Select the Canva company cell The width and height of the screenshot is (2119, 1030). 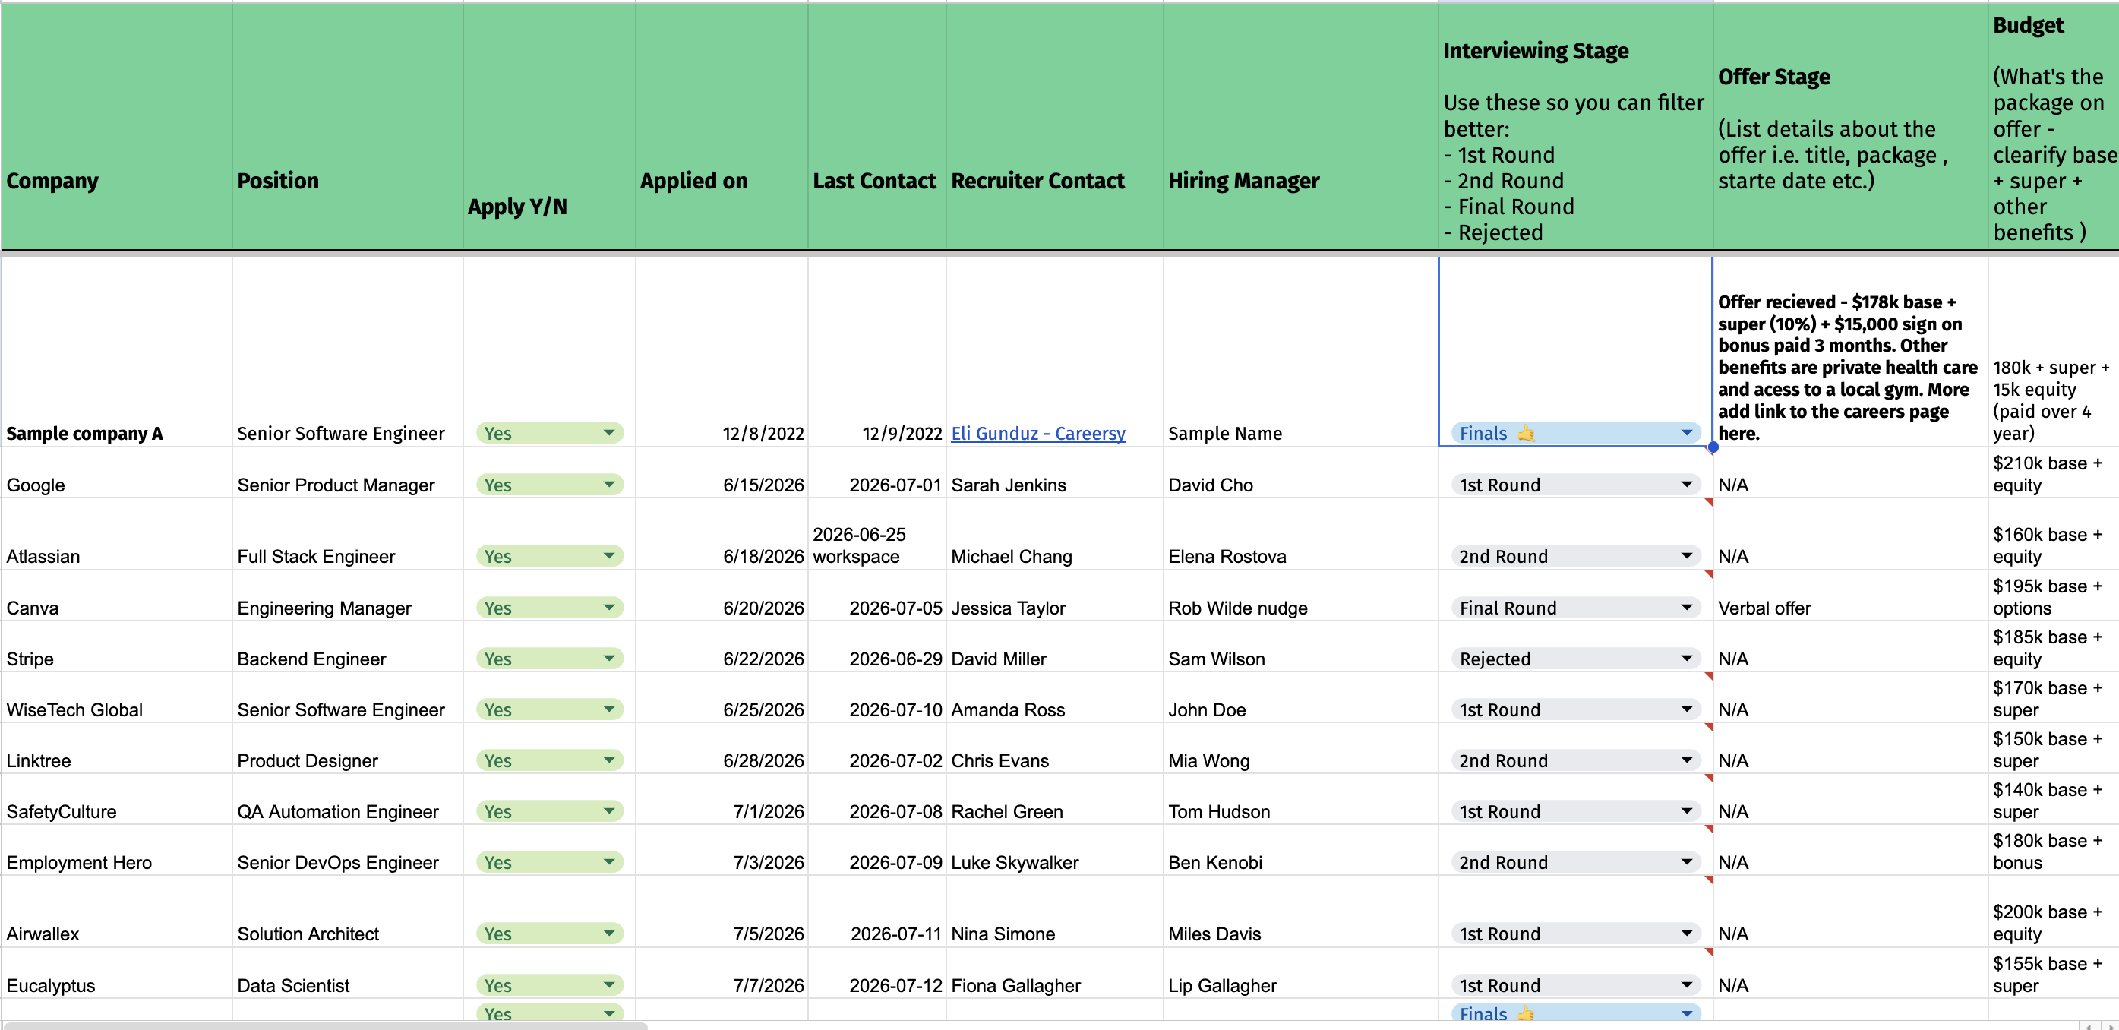tap(117, 596)
